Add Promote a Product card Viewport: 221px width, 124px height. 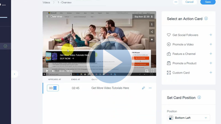[x=211, y=63]
